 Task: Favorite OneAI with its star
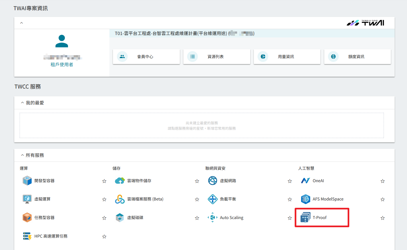383,181
